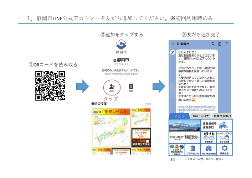Open the エール静岡 飲食業支援金 post
This screenshot has height=178, width=252.
(x=141, y=137)
